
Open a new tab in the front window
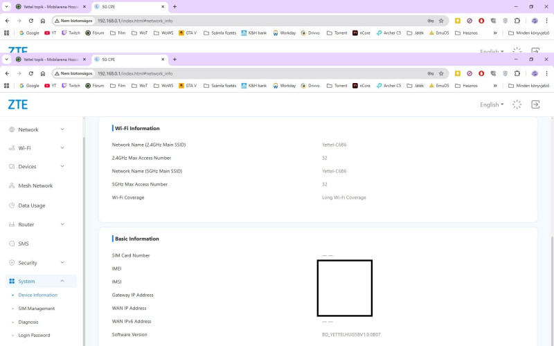(175, 60)
